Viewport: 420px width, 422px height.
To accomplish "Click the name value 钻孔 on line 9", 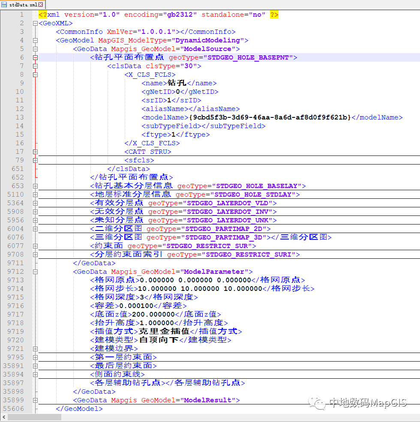I will tap(177, 83).
